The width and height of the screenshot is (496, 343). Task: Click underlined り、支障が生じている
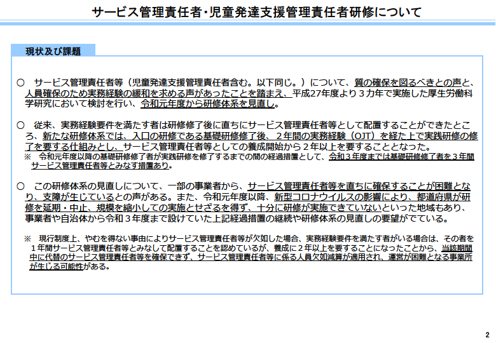69,197
